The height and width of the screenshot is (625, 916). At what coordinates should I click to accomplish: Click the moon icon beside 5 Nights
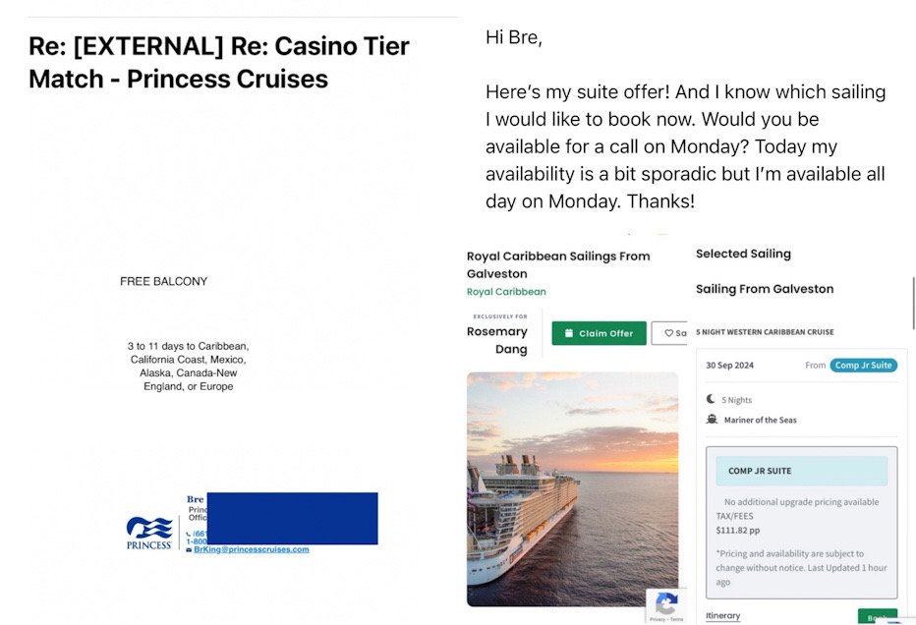(711, 399)
